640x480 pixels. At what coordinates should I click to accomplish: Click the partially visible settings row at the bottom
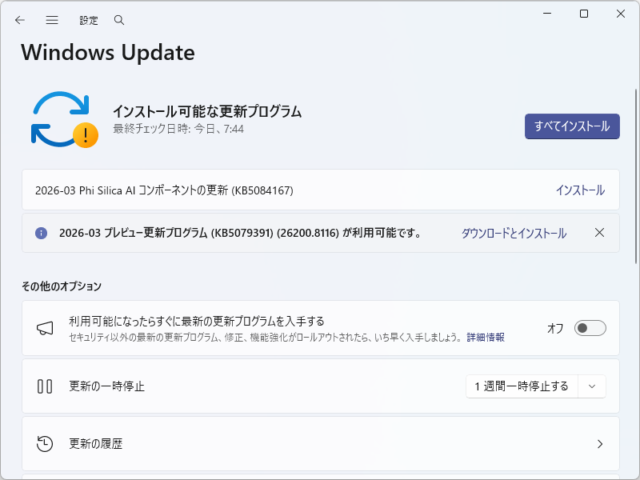click(x=320, y=476)
